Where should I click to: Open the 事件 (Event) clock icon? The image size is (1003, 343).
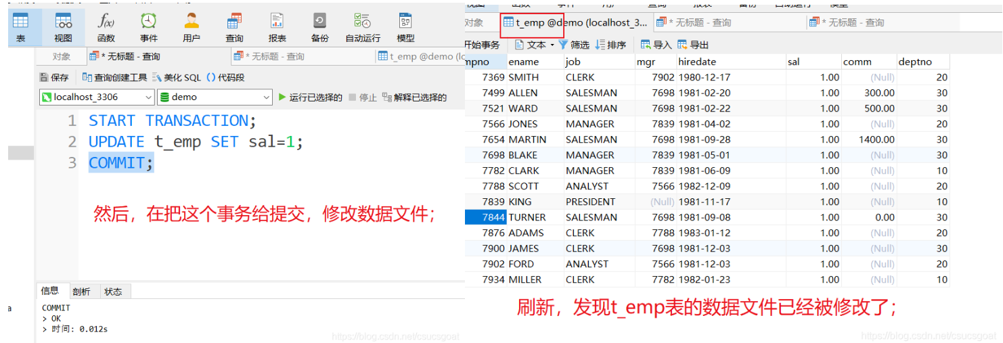(x=149, y=27)
